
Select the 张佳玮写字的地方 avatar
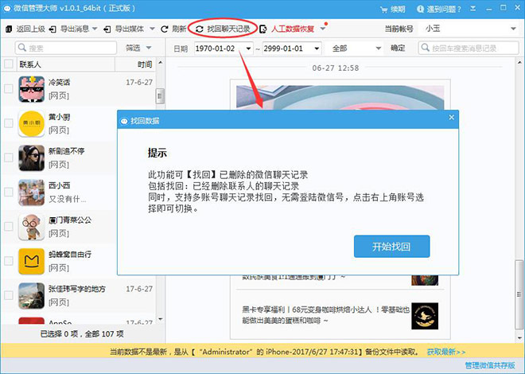[32, 296]
